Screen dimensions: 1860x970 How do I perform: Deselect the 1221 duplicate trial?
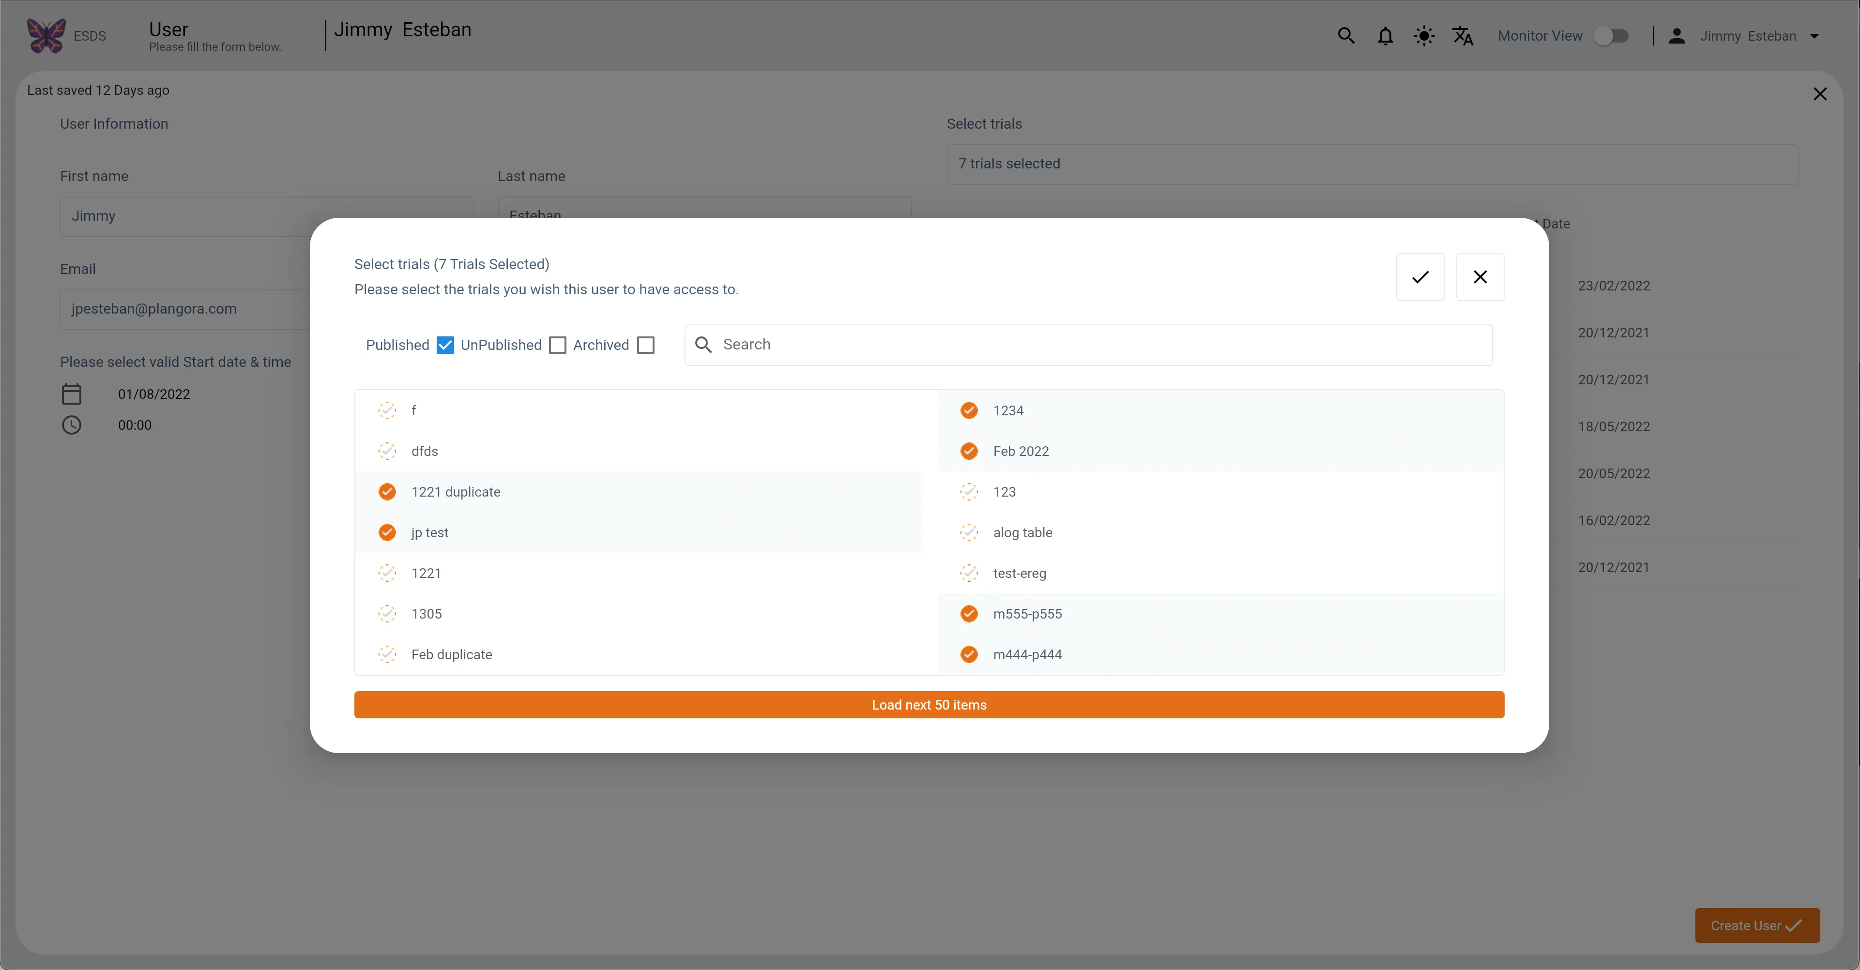click(638, 492)
